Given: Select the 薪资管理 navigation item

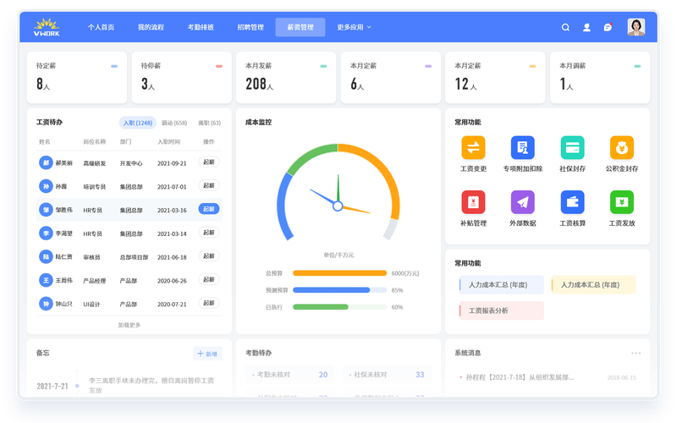Looking at the screenshot, I should pos(300,27).
